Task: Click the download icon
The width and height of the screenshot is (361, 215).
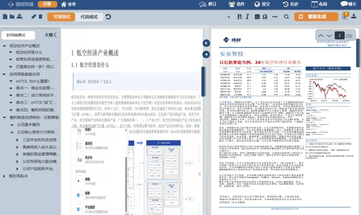Action: [354, 16]
